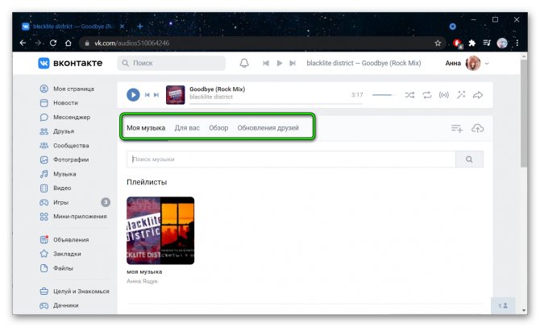Click the upload audio cloud icon
The width and height of the screenshot is (540, 327).
pos(477,128)
